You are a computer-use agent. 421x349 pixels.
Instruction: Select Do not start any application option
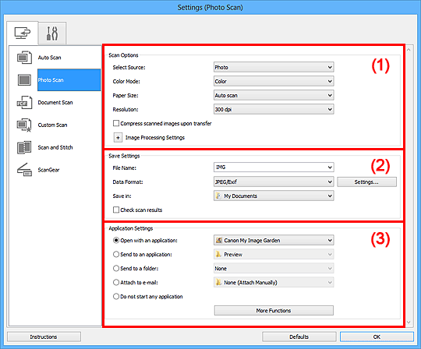(116, 297)
